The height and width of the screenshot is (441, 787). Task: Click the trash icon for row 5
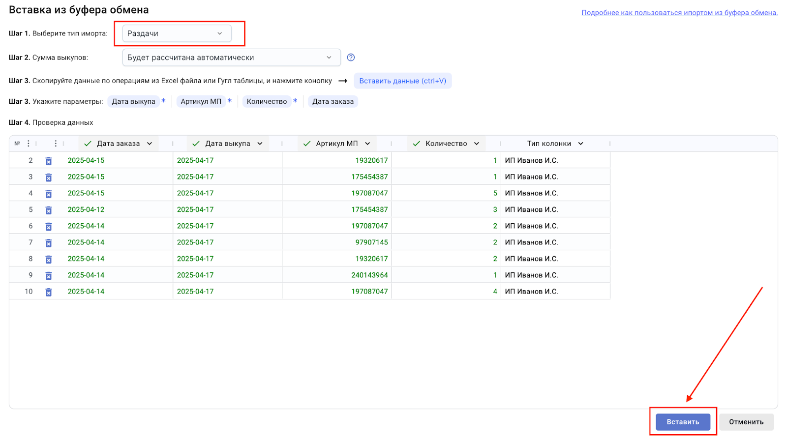(49, 210)
